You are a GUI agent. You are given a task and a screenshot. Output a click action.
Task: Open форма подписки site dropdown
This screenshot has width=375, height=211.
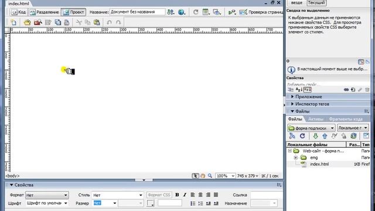311,128
